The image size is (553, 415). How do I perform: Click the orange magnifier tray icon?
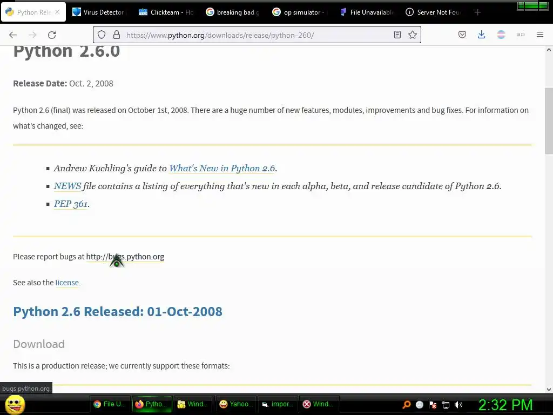pos(407,405)
